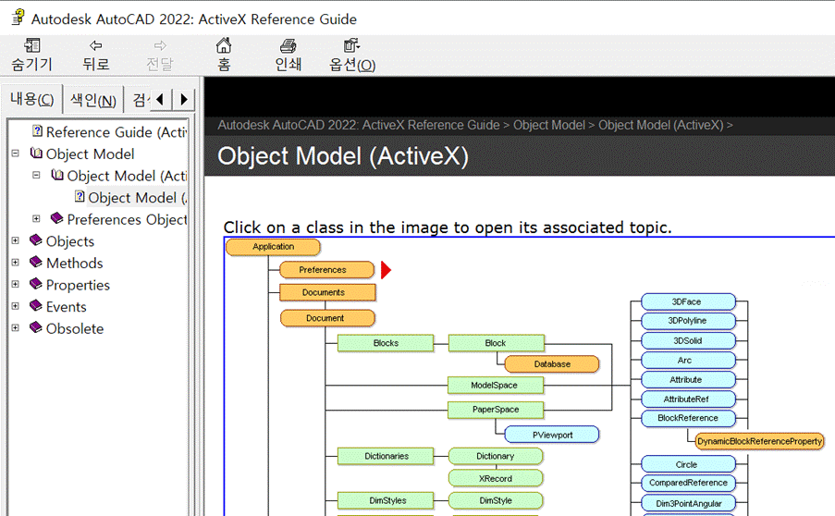The height and width of the screenshot is (516, 835).
Task: Click the ComparedReference class node
Action: 688,483
